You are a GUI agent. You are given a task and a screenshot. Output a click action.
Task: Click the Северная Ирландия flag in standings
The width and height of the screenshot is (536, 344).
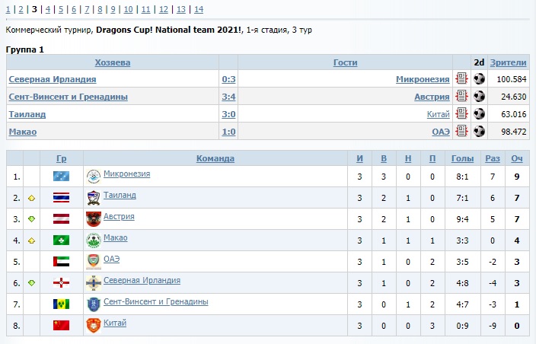[61, 283]
